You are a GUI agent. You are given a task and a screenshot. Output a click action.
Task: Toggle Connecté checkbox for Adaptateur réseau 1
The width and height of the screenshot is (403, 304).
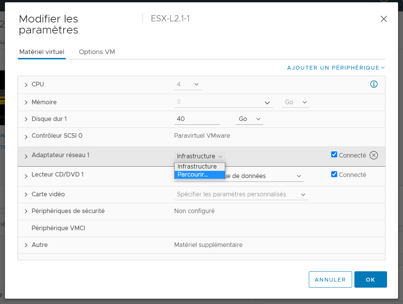tap(334, 154)
